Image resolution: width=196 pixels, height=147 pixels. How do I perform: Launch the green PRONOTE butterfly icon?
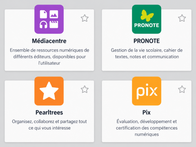click(x=147, y=19)
